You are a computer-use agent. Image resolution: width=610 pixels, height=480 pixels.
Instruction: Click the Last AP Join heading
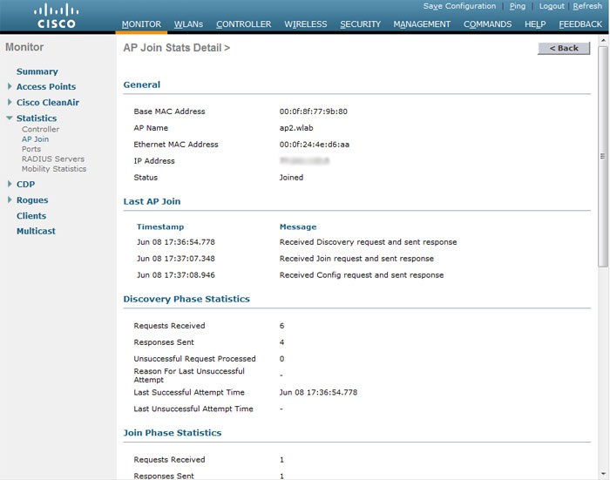[x=152, y=201]
